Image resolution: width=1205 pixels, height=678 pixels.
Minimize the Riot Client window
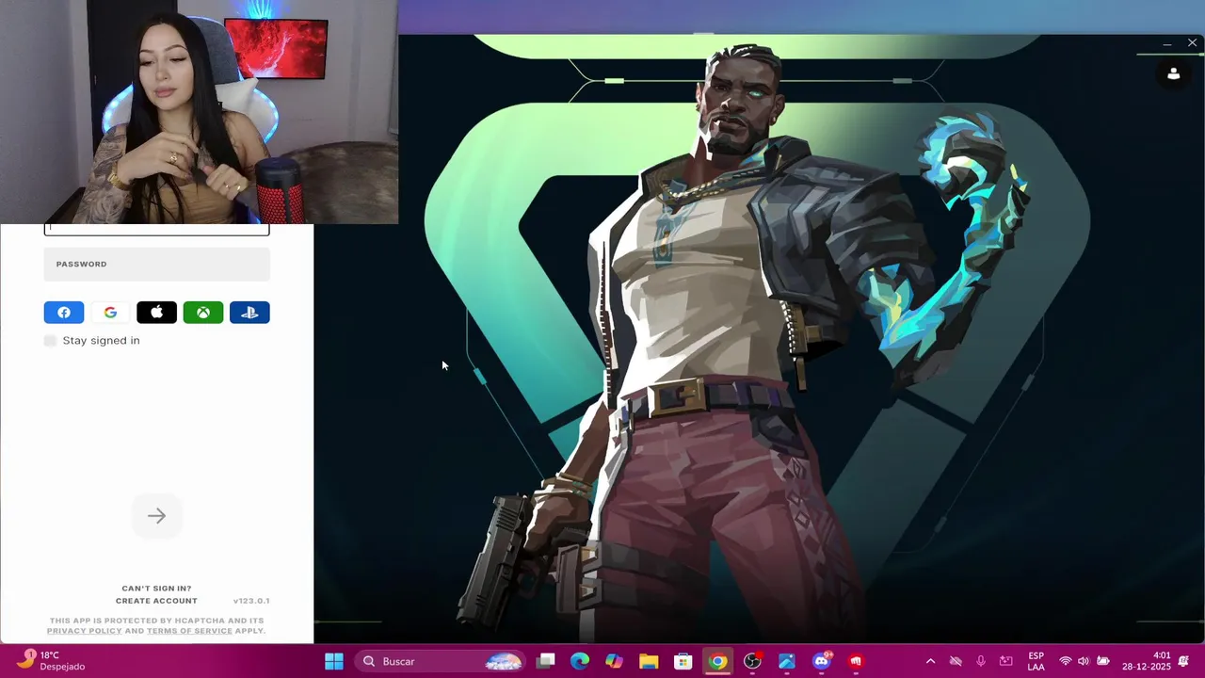coord(1166,43)
